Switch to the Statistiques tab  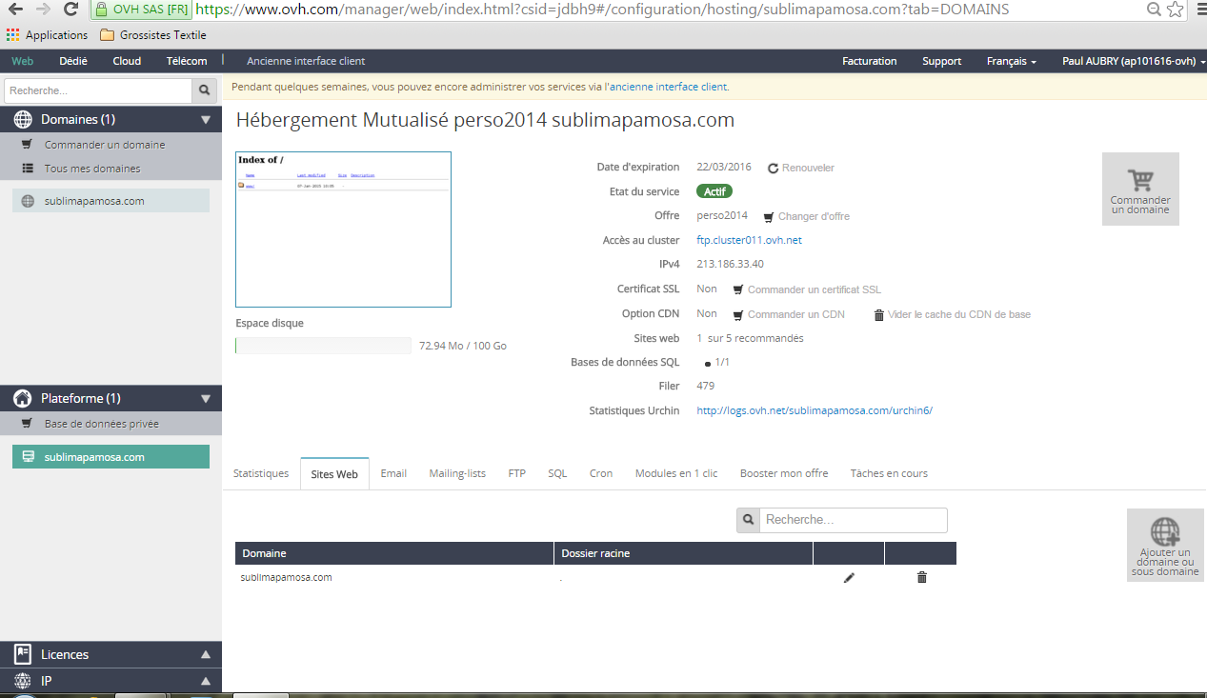click(261, 473)
